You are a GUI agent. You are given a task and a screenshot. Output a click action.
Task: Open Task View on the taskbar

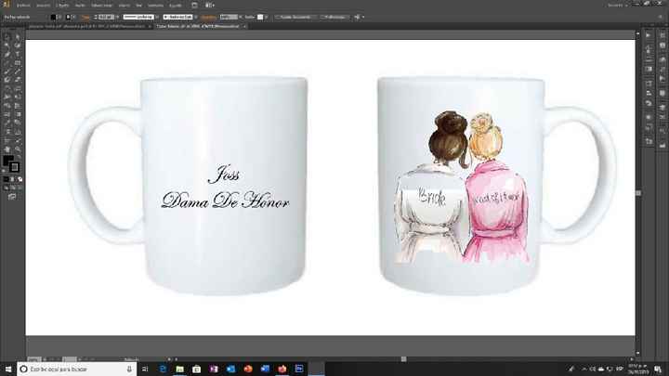point(145,369)
